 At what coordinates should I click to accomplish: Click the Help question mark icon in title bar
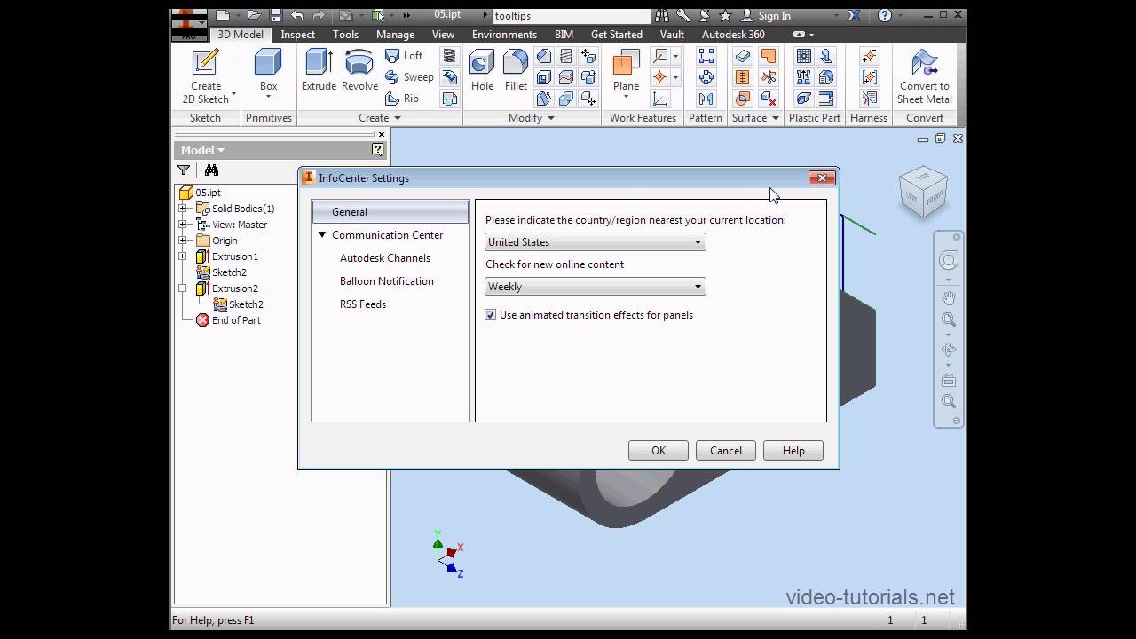(885, 15)
